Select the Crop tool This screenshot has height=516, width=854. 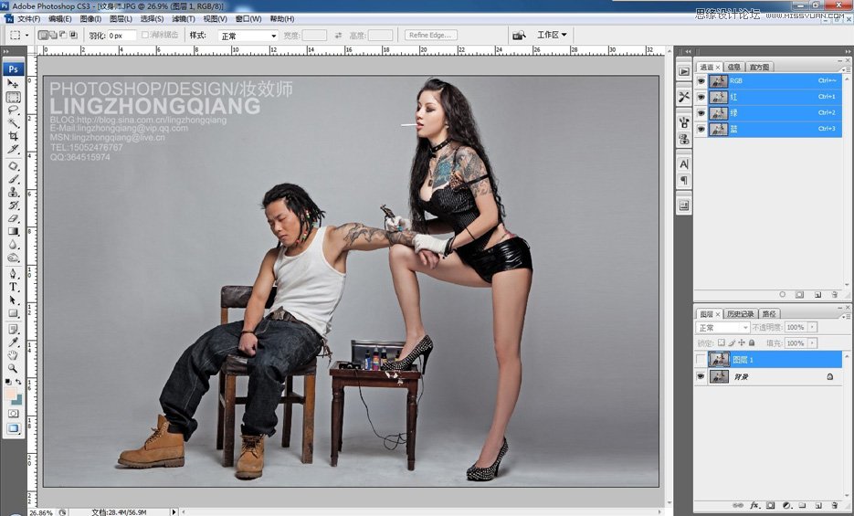[13, 136]
